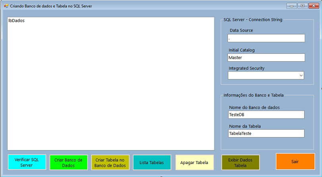
Task: Click the Initial Catalog field with Master
Action: tap(266, 58)
